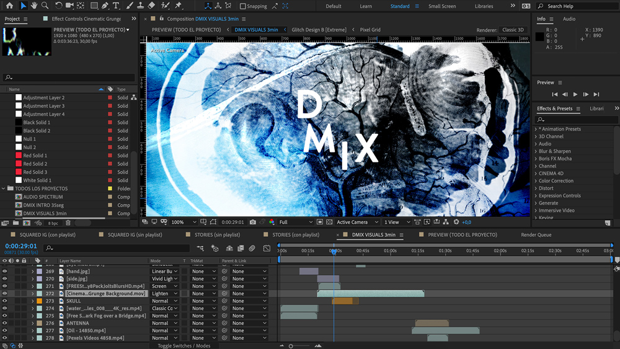Open the SQUARED IG (con playlist) timeline tab
620x349 pixels.
[x=48, y=235]
